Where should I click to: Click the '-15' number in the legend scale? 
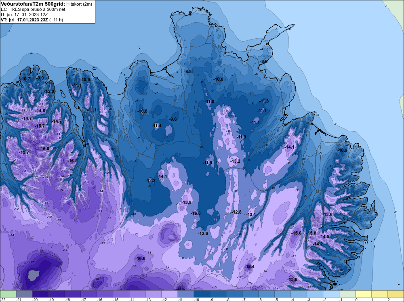[x=116, y=300]
